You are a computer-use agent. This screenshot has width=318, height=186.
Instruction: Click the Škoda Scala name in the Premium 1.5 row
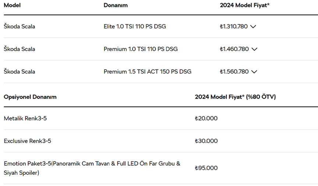click(x=19, y=71)
